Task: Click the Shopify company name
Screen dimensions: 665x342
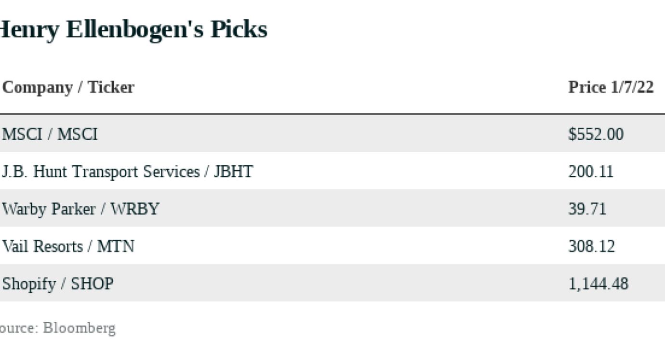Action: 29,284
